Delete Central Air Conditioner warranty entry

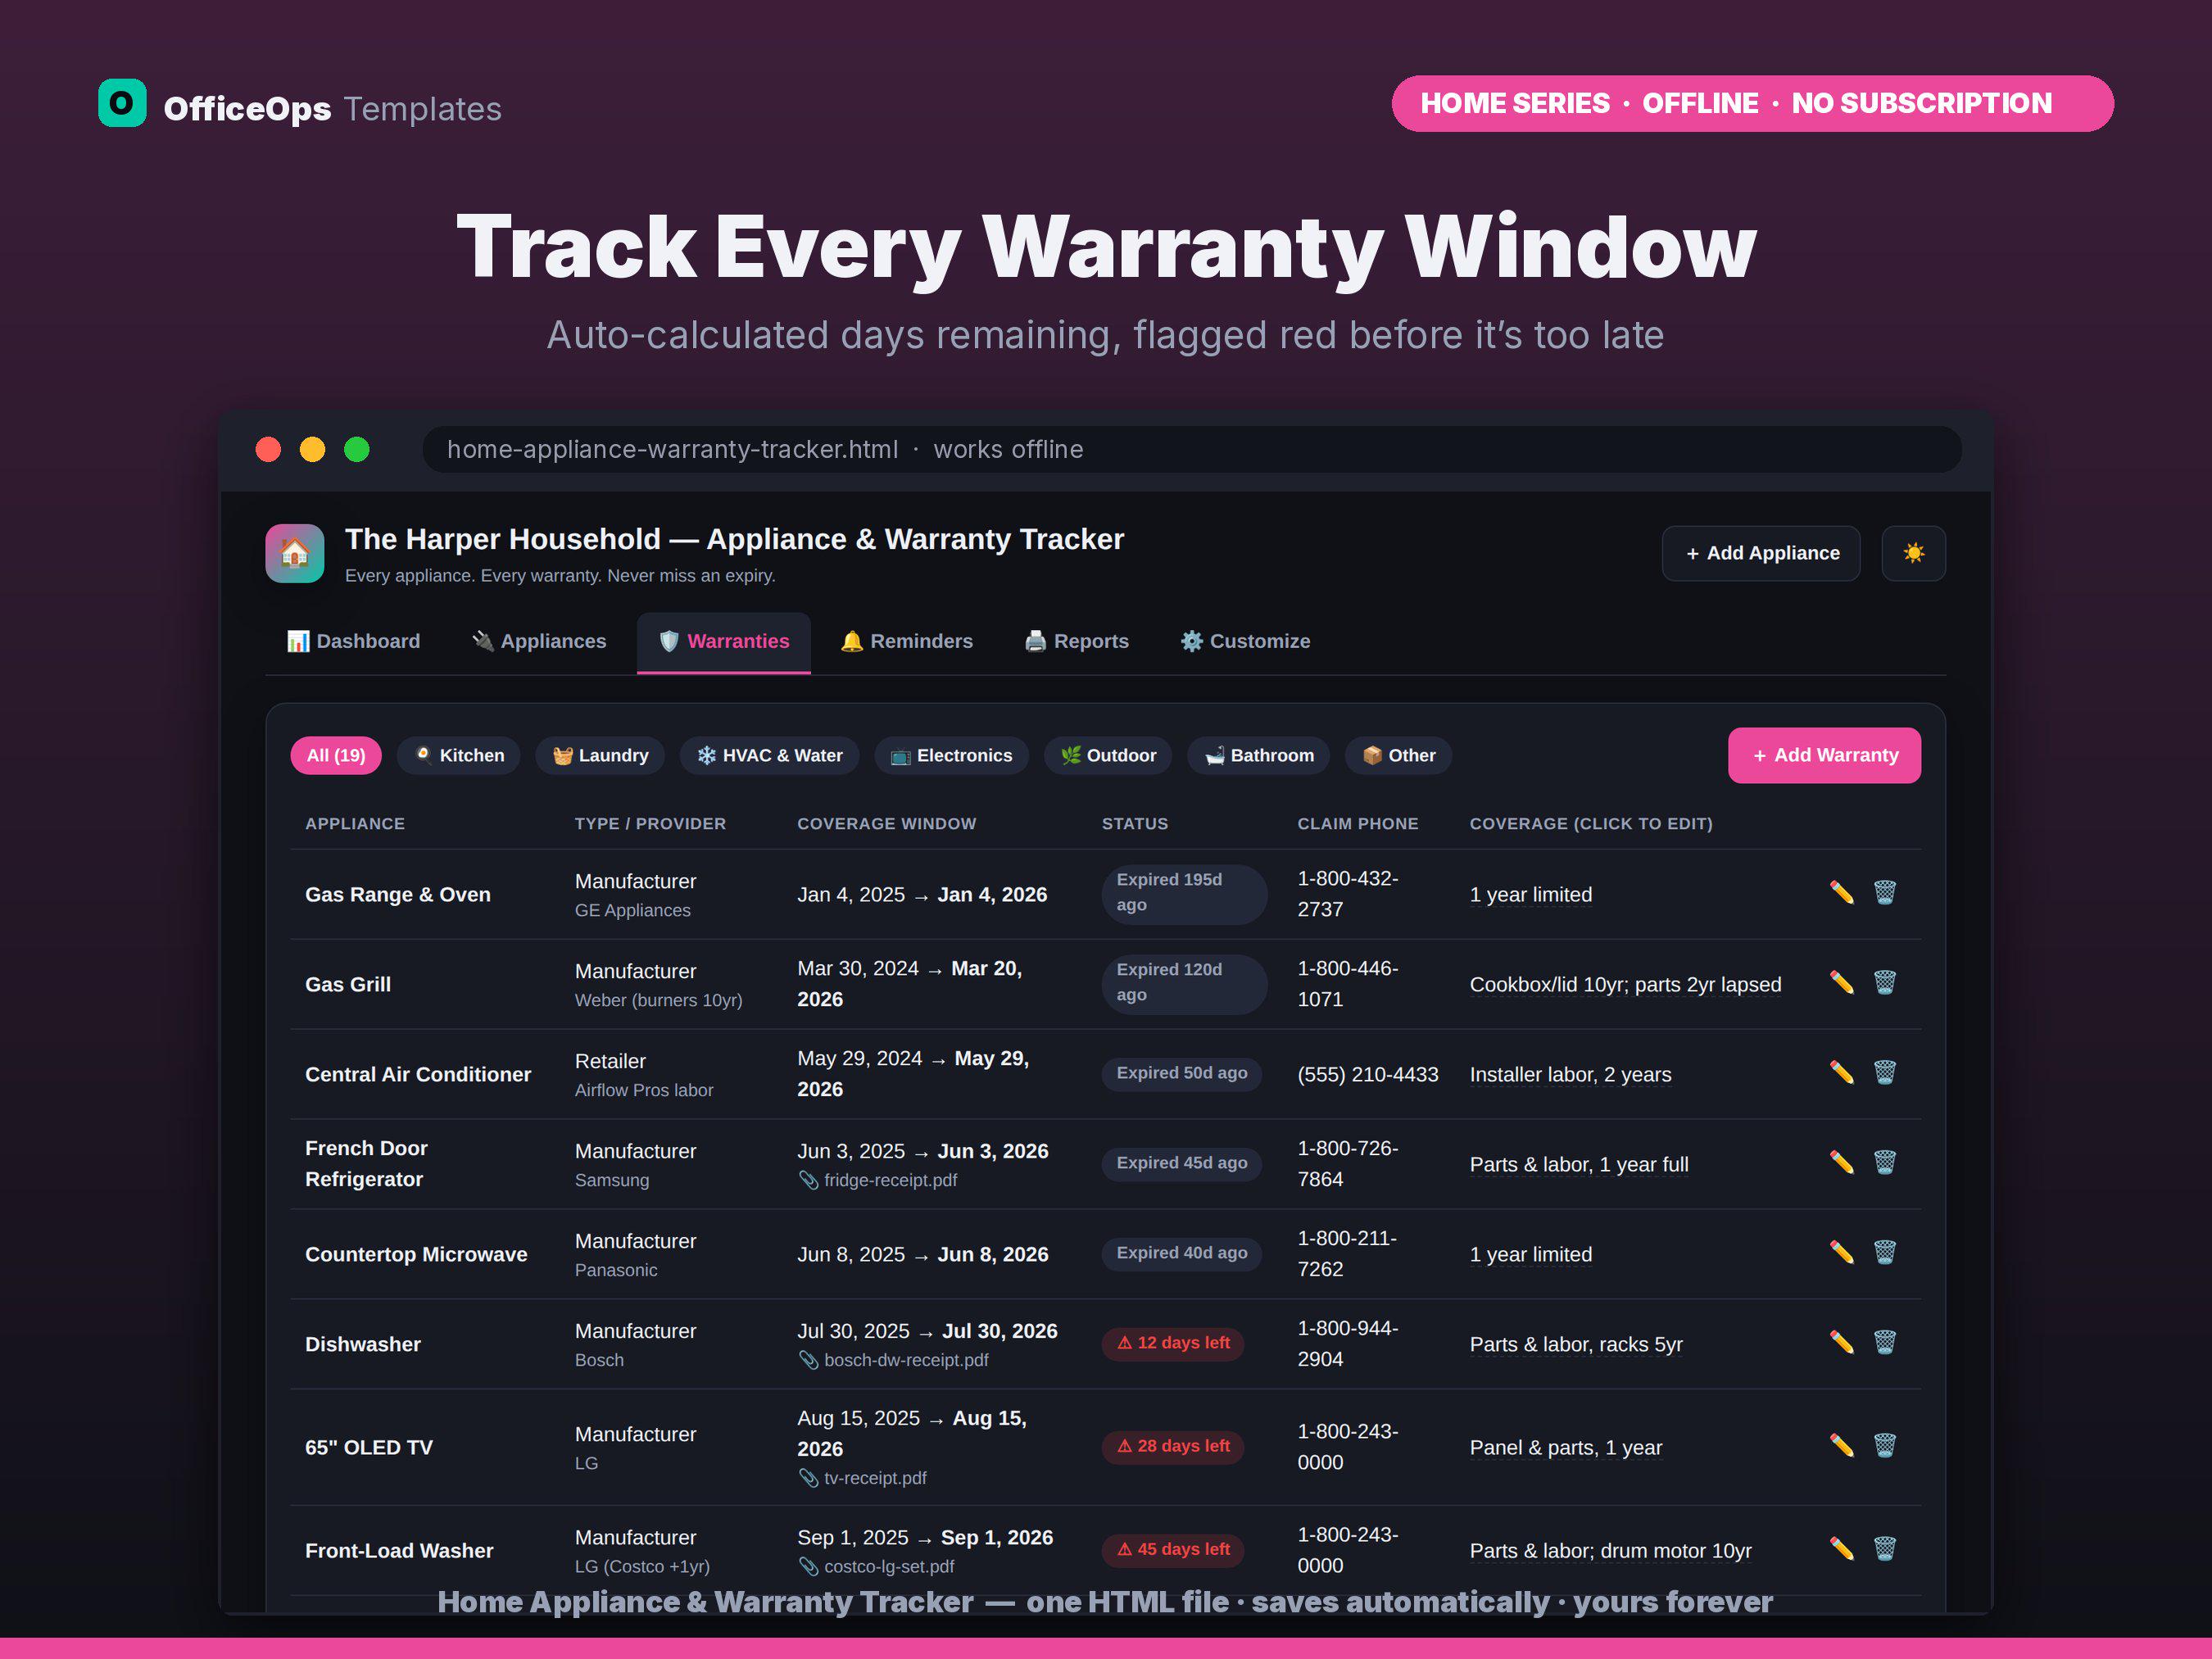(x=1885, y=1073)
